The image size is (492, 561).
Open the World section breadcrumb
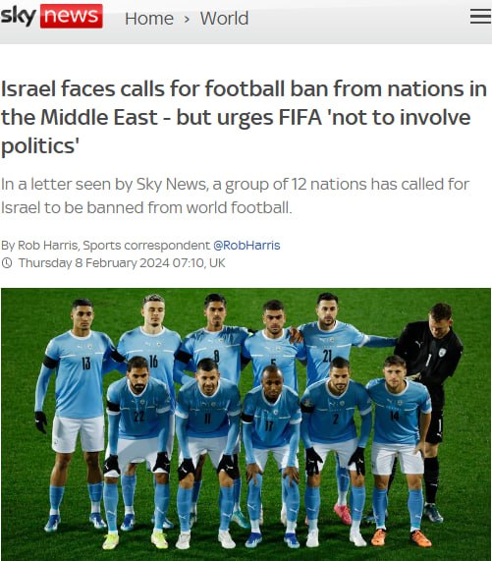pos(224,19)
